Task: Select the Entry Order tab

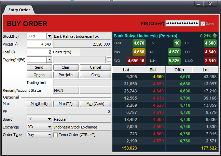Action: [x=19, y=10]
